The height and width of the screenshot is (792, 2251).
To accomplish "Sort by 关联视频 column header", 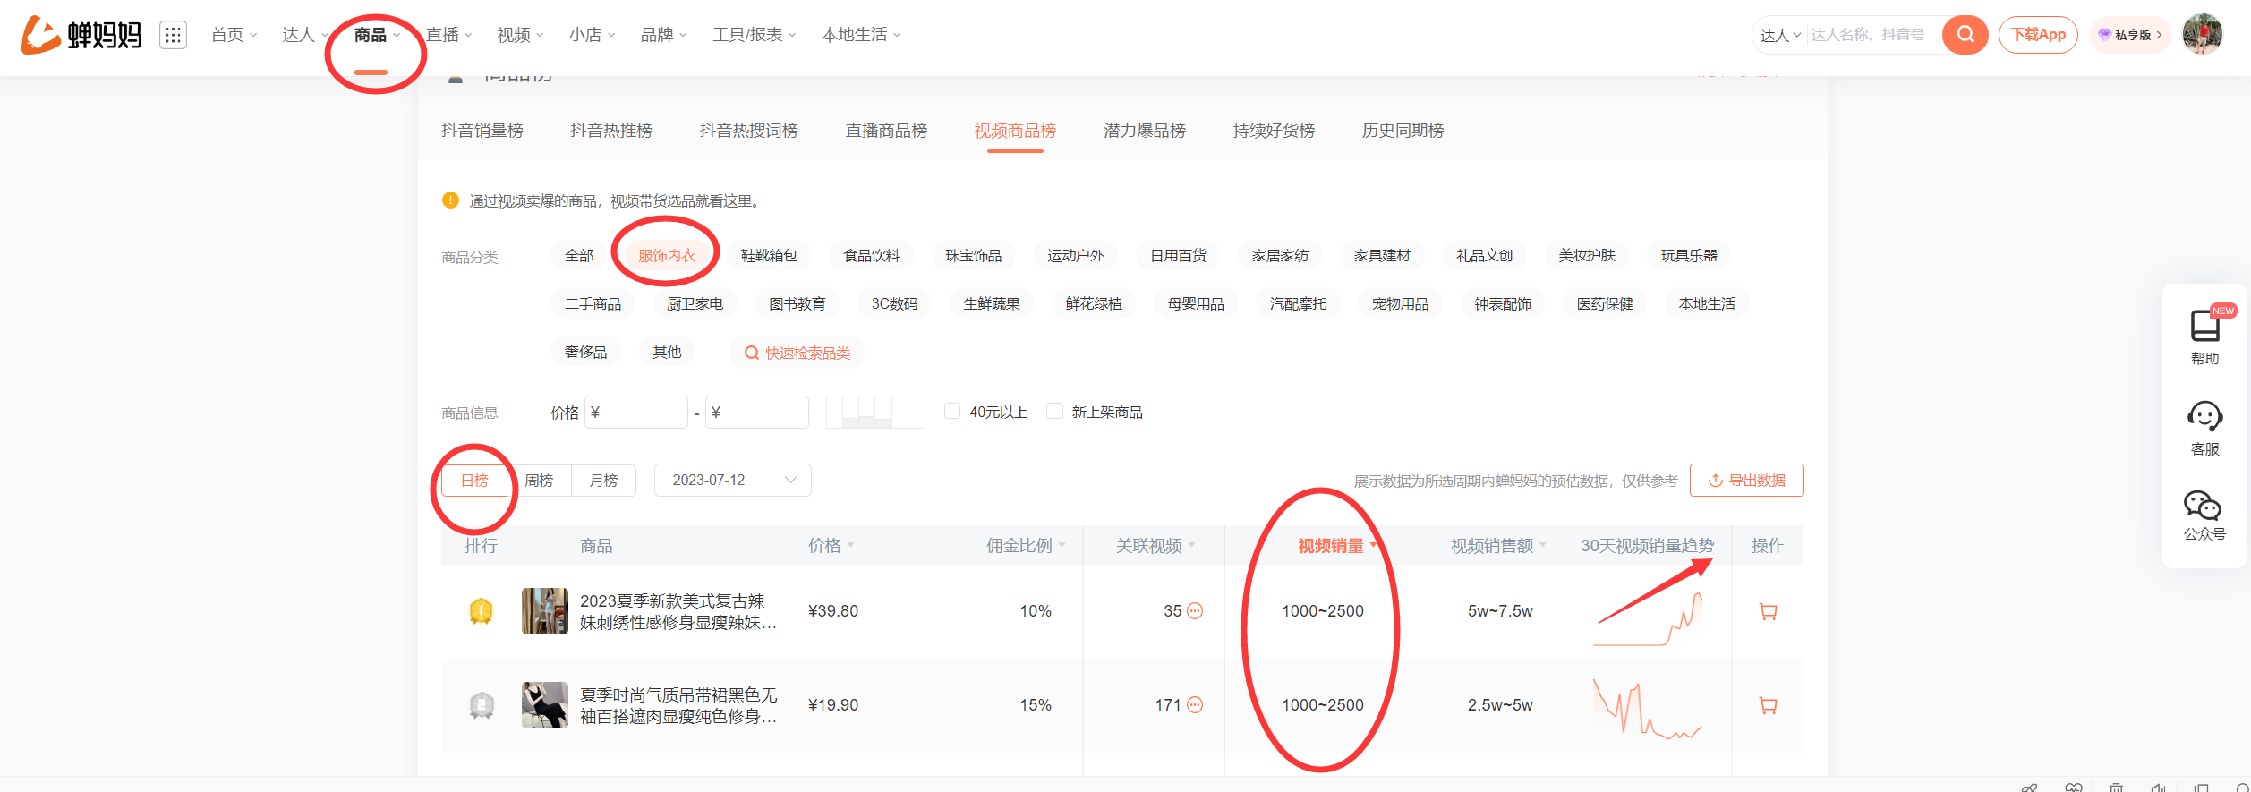I will pyautogui.click(x=1155, y=546).
